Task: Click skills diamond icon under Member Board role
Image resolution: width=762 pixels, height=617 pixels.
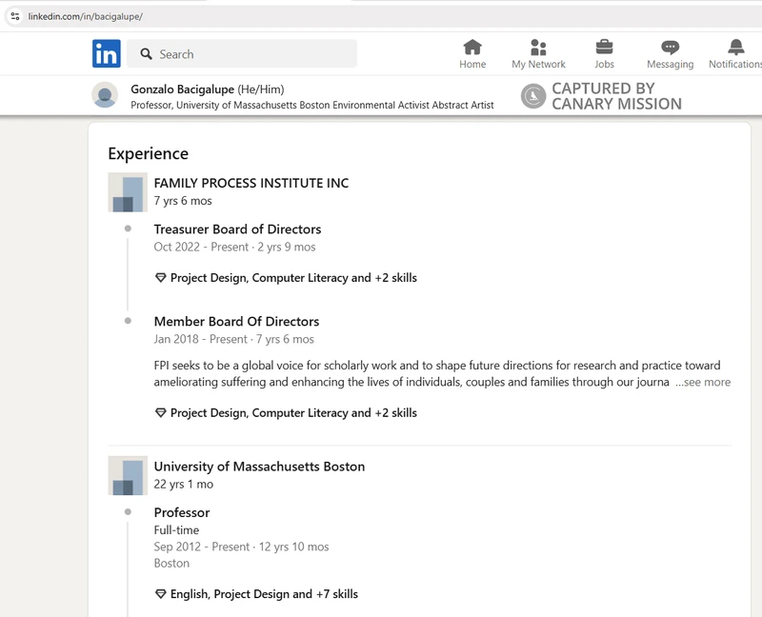Action: click(160, 413)
